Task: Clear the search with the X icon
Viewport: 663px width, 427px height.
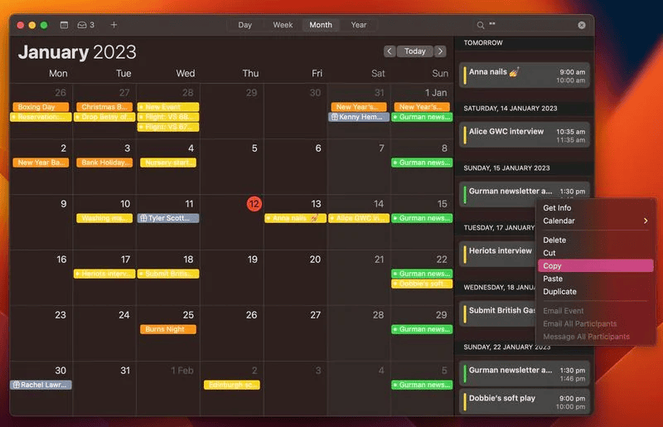Action: click(582, 25)
